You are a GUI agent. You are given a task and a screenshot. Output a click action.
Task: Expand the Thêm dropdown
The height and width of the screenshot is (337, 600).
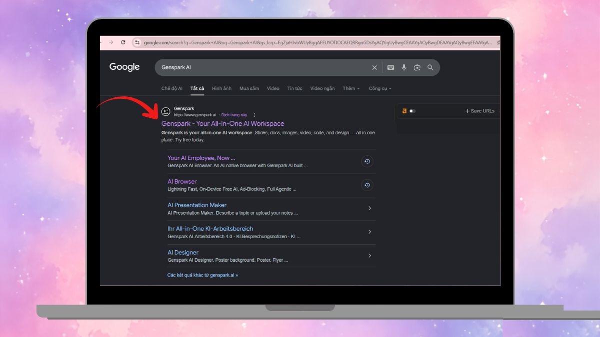pyautogui.click(x=351, y=88)
